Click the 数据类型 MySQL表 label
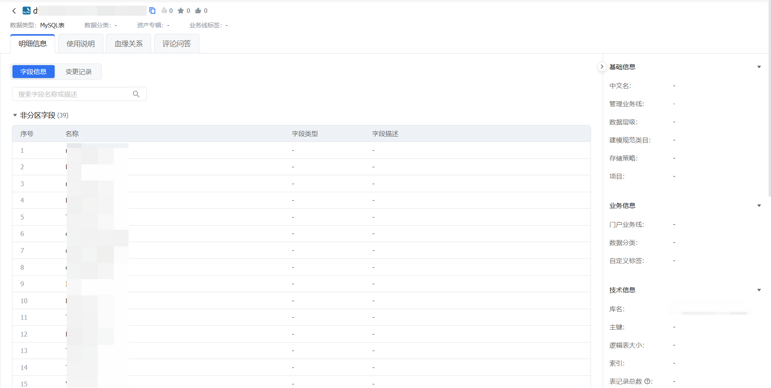 (37, 25)
